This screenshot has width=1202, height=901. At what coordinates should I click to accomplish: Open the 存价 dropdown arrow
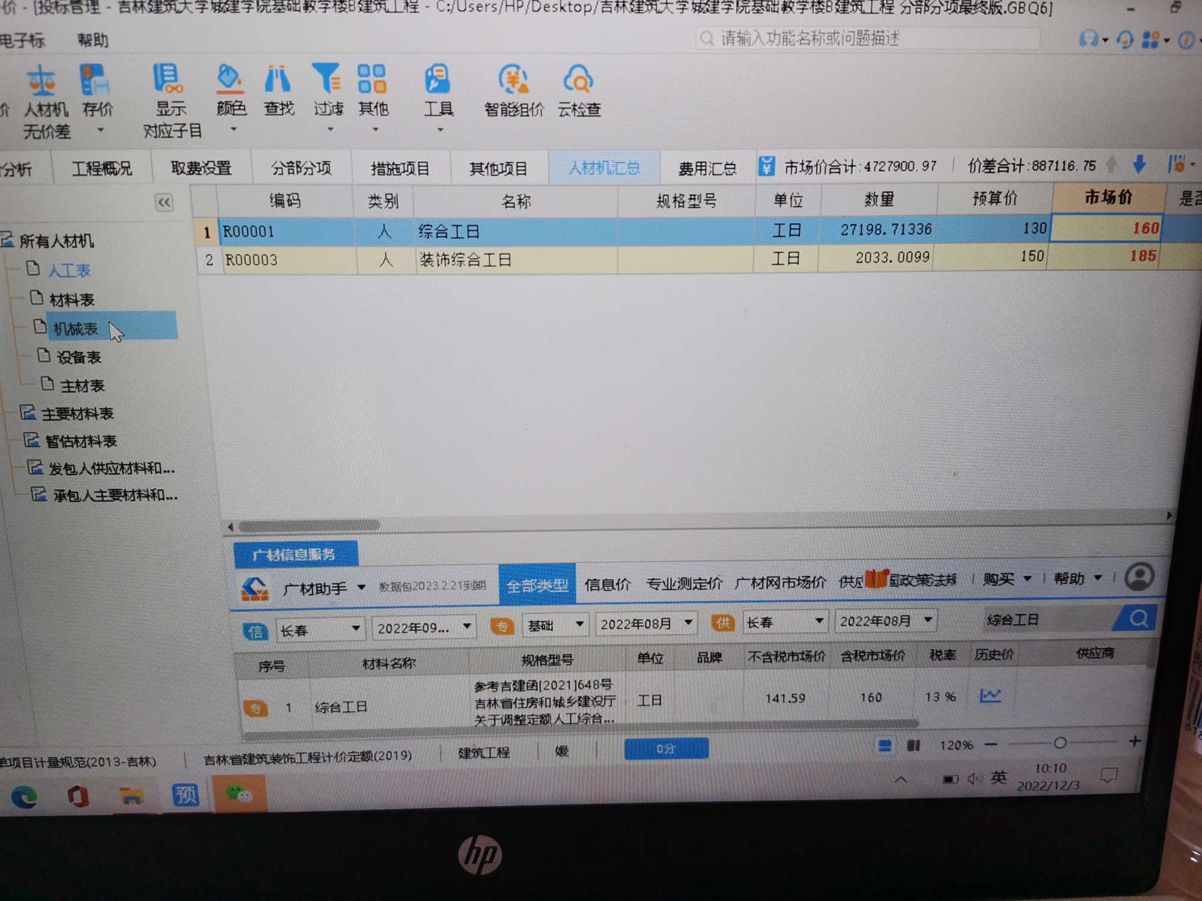coord(100,130)
